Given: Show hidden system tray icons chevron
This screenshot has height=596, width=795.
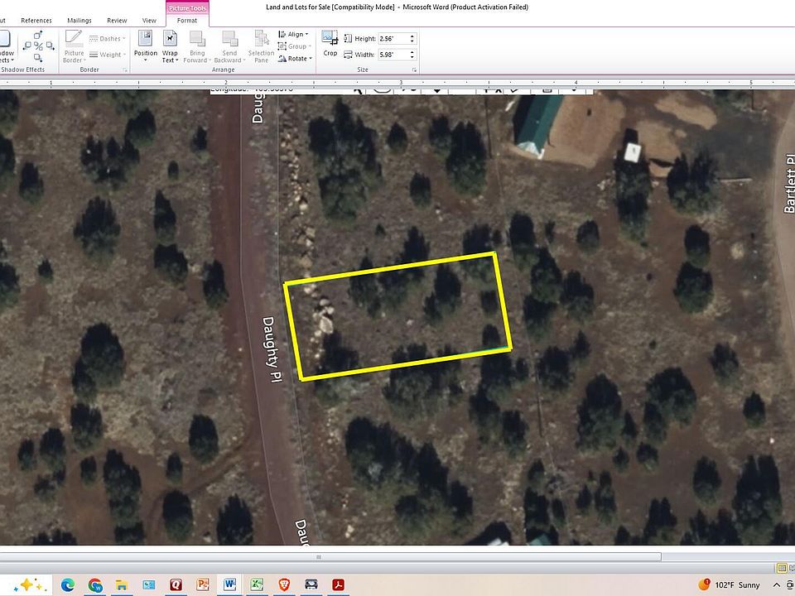Looking at the screenshot, I should coord(776,585).
